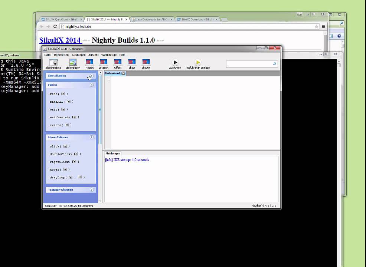Reload the nightly.sikuli.de page

(55, 27)
